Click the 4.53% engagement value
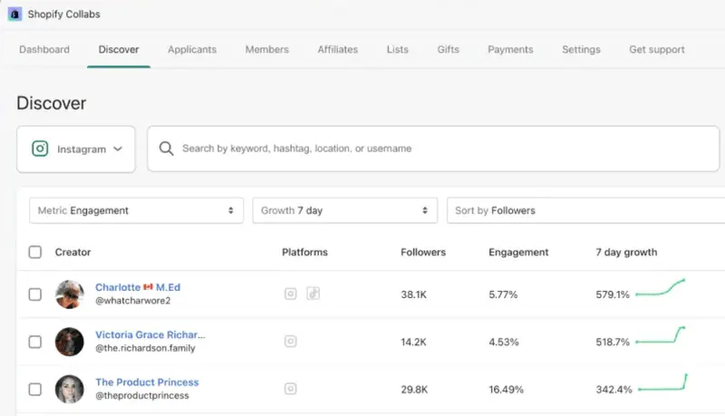The width and height of the screenshot is (725, 416). (x=504, y=342)
